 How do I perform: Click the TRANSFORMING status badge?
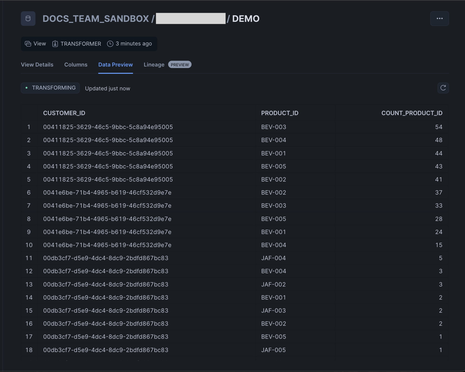pyautogui.click(x=50, y=88)
